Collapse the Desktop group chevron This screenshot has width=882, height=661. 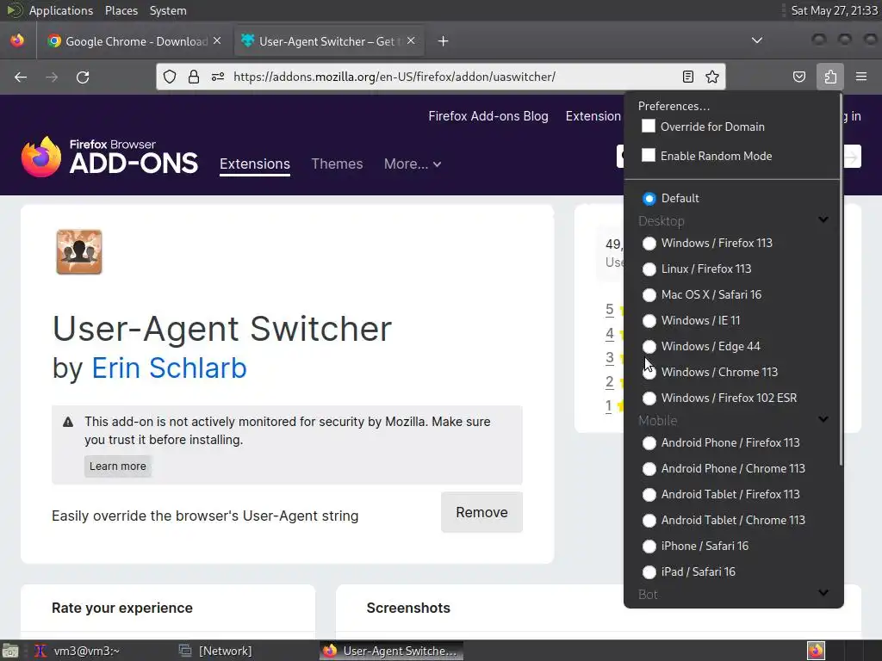823,219
